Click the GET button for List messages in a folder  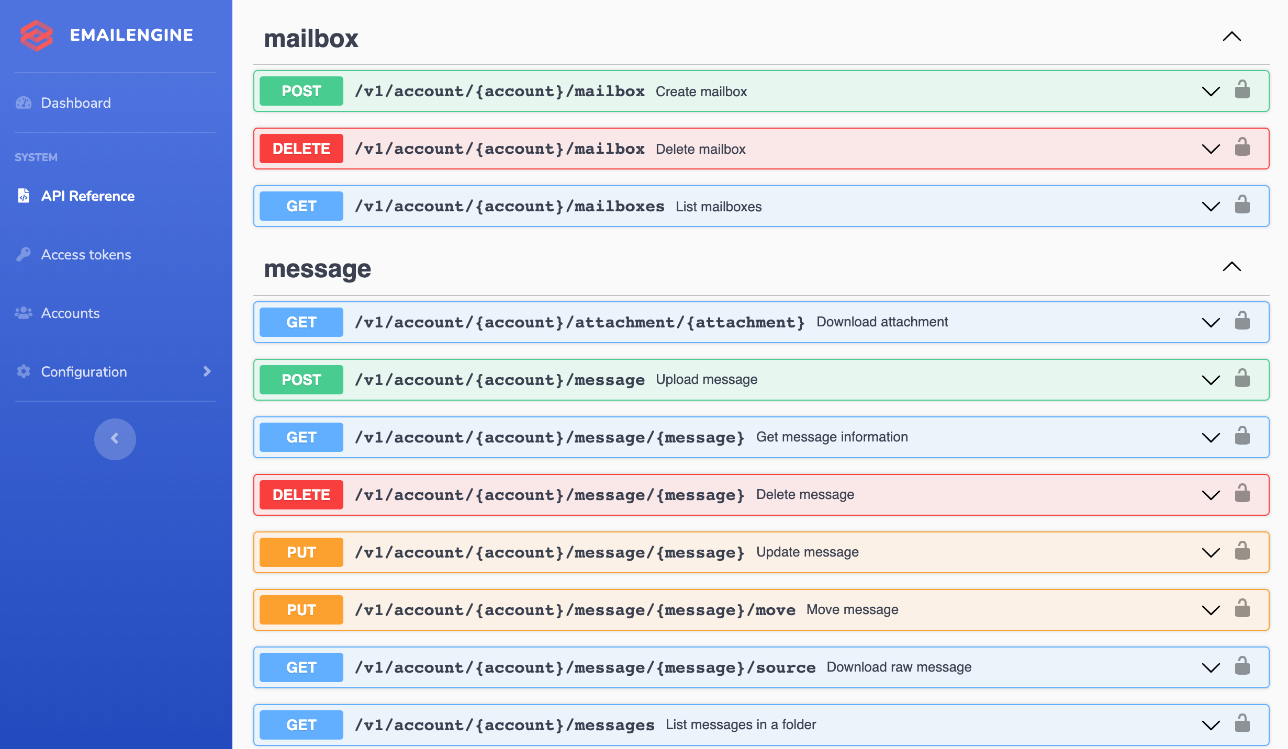tap(301, 725)
